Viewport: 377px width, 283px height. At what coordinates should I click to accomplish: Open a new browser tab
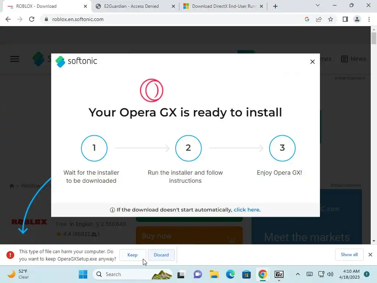coord(275,6)
